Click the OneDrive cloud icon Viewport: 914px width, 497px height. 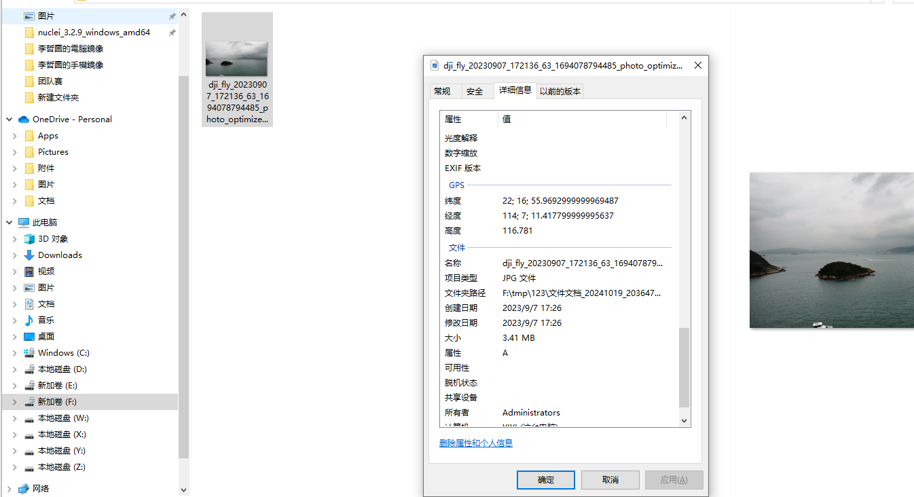pos(24,119)
